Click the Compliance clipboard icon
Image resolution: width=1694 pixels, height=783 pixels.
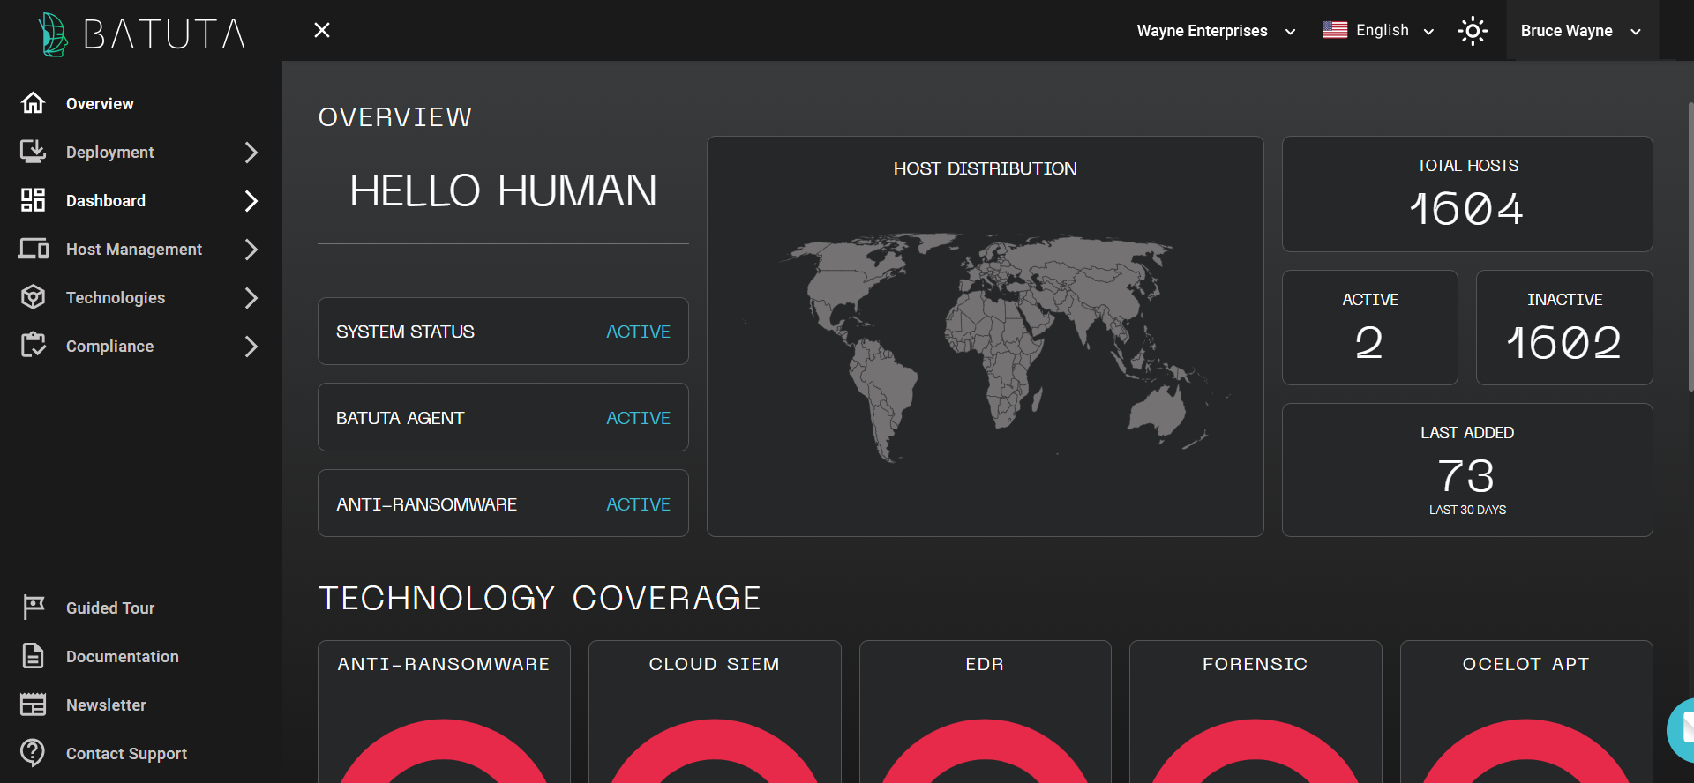(33, 346)
